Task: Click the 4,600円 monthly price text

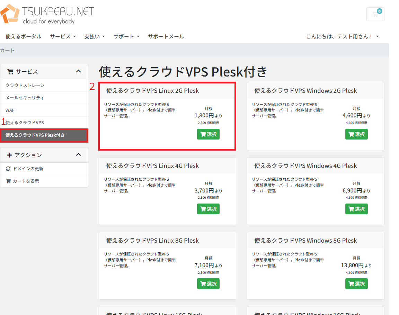Action: (352, 115)
